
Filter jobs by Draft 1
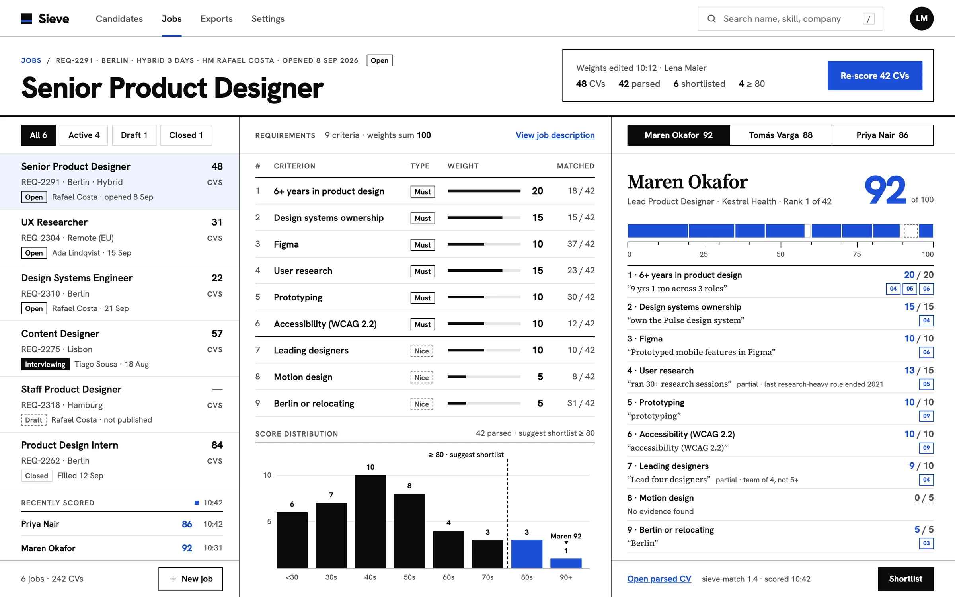click(134, 135)
